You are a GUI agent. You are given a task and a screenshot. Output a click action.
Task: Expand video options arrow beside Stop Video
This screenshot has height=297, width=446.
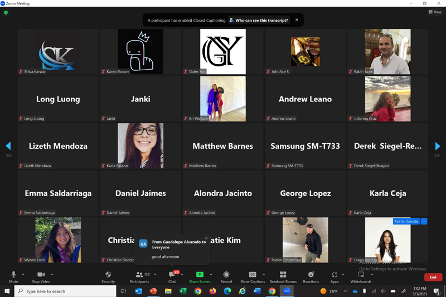click(52, 274)
